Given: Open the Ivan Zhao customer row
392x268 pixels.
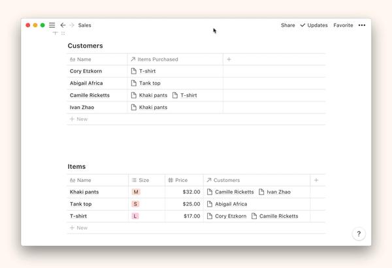Looking at the screenshot, I should pos(84,107).
